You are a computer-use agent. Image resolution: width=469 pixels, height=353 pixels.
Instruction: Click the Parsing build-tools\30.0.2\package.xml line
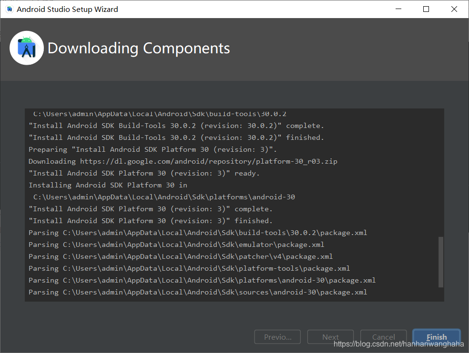tap(198, 233)
